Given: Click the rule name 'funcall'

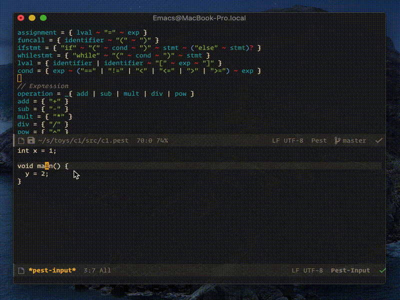Looking at the screenshot, I should coord(31,40).
